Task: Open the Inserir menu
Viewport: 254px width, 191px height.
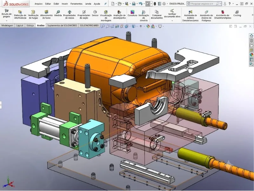Action: coord(65,4)
